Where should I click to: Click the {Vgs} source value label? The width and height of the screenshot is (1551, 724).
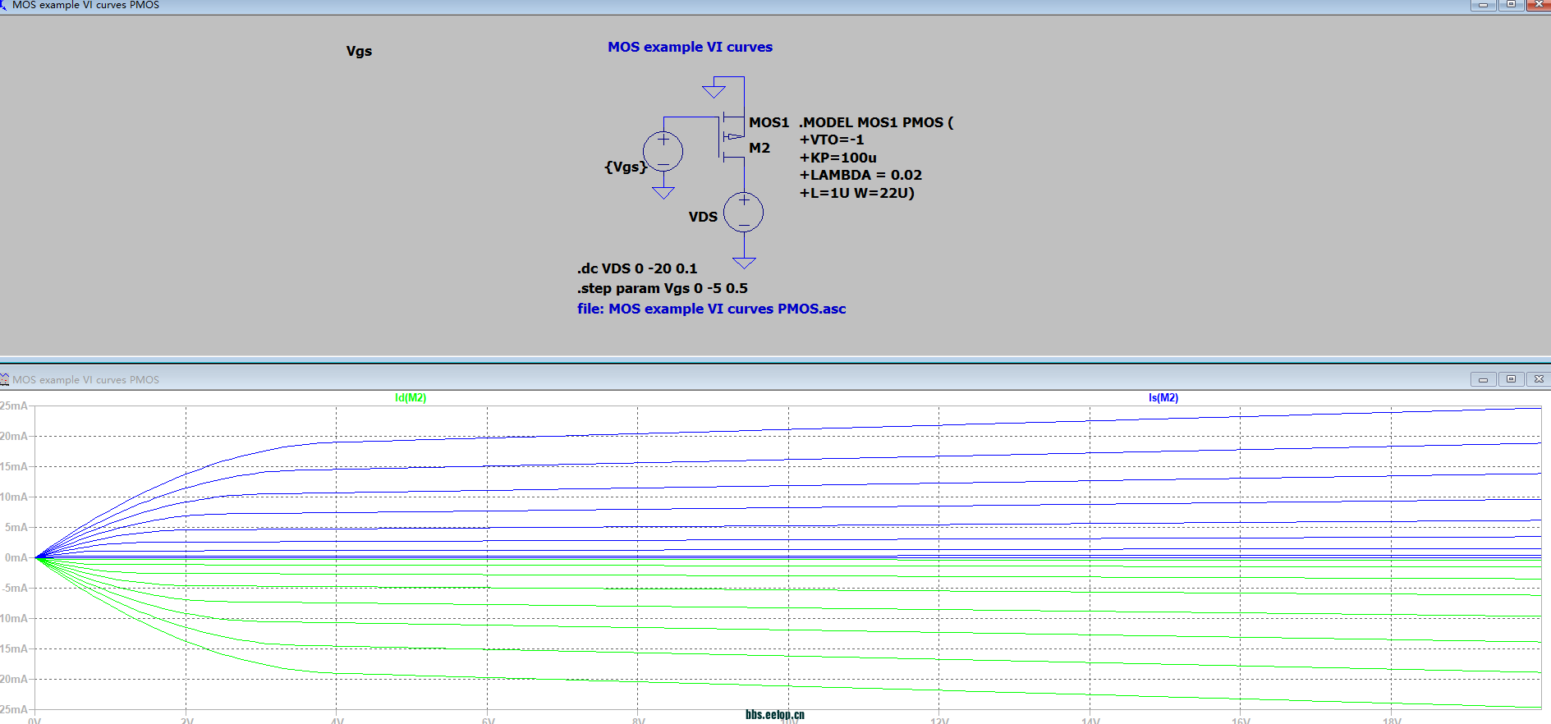pyautogui.click(x=626, y=167)
